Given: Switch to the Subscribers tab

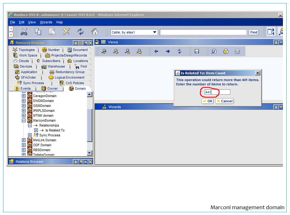Looking at the screenshot, I should (x=48, y=61).
